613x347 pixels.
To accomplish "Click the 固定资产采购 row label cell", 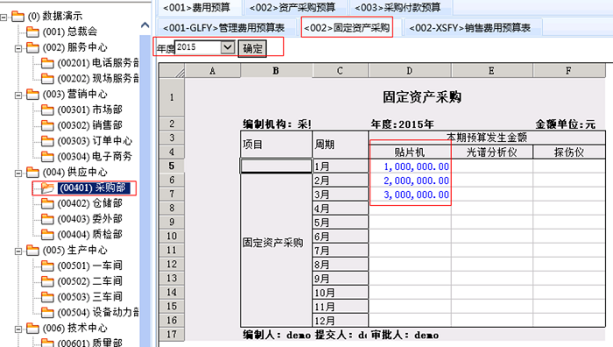I will coord(276,250).
